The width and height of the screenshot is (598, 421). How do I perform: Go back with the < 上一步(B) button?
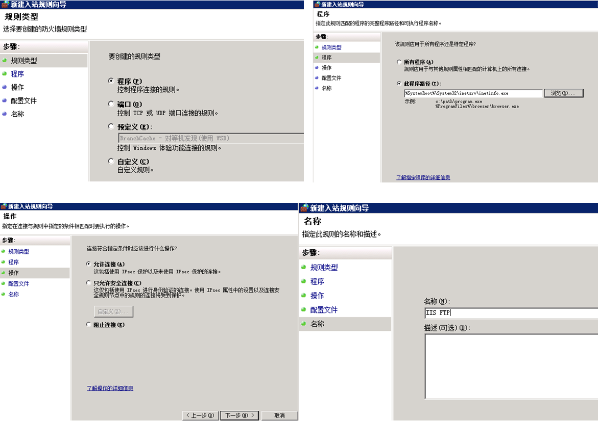[x=201, y=415]
